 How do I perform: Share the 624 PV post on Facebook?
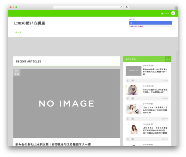(x=128, y=81)
